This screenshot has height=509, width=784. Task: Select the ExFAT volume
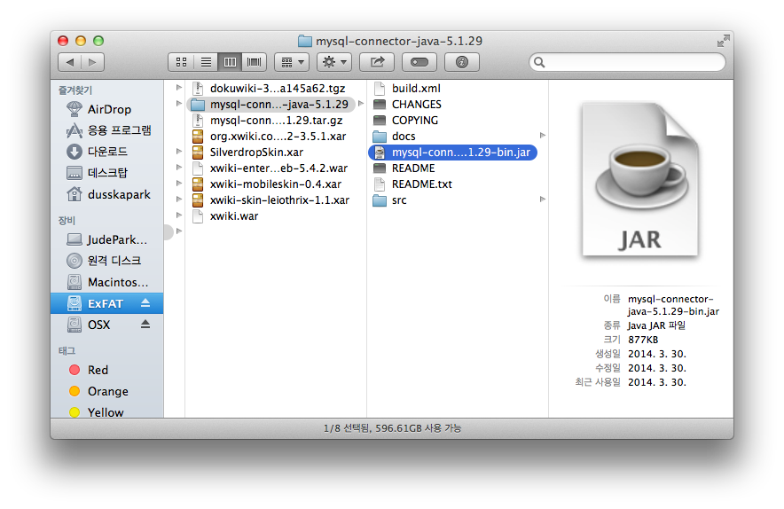point(106,303)
